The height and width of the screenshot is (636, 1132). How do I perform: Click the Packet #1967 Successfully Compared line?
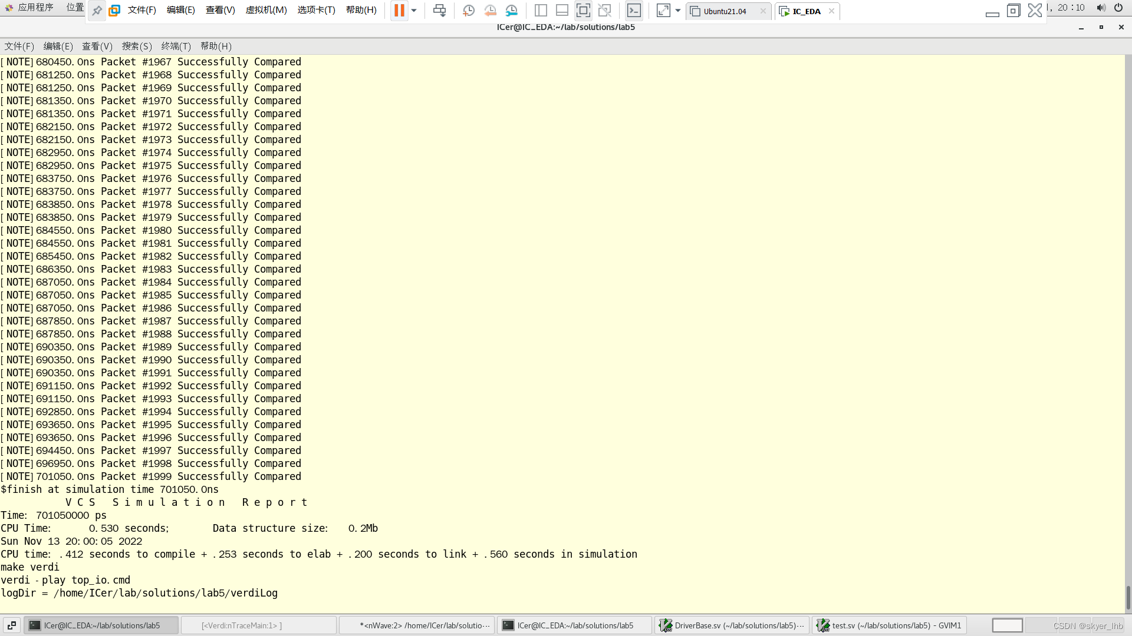[x=151, y=62]
